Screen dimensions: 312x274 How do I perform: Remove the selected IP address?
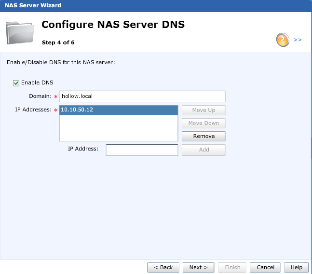(203, 137)
